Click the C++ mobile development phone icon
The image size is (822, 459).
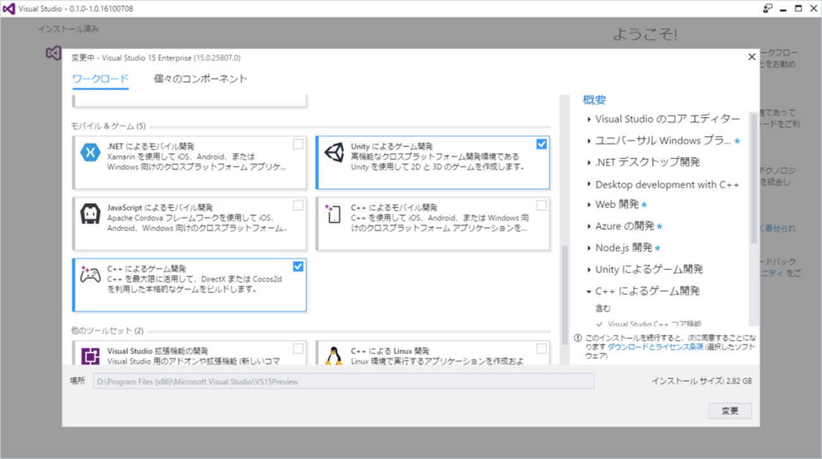coord(334,214)
